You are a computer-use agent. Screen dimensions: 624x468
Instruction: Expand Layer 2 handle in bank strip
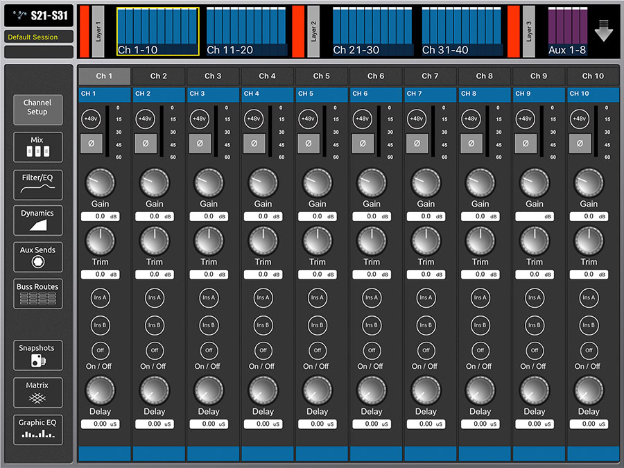pos(313,31)
